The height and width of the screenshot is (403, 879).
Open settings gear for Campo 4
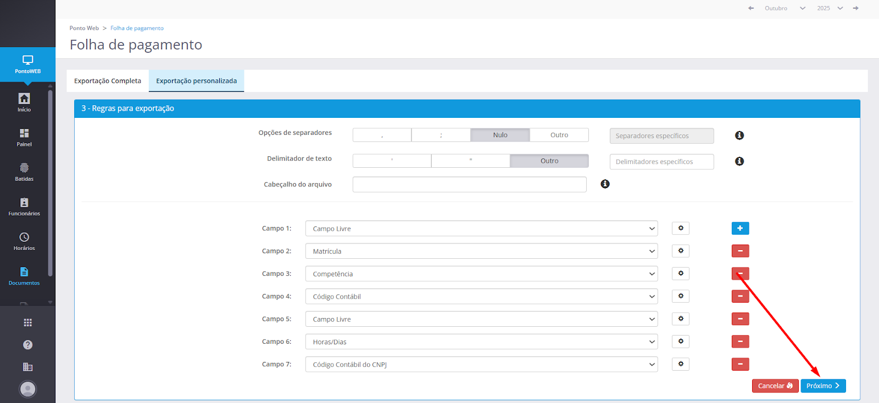pos(681,296)
